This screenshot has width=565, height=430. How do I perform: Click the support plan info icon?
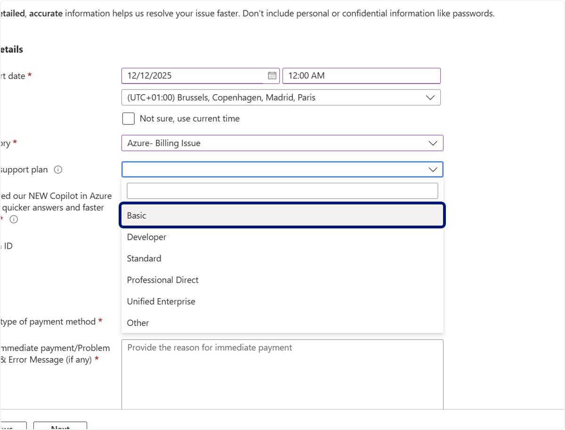[58, 170]
